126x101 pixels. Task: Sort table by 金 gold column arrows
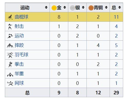coord(65,7)
